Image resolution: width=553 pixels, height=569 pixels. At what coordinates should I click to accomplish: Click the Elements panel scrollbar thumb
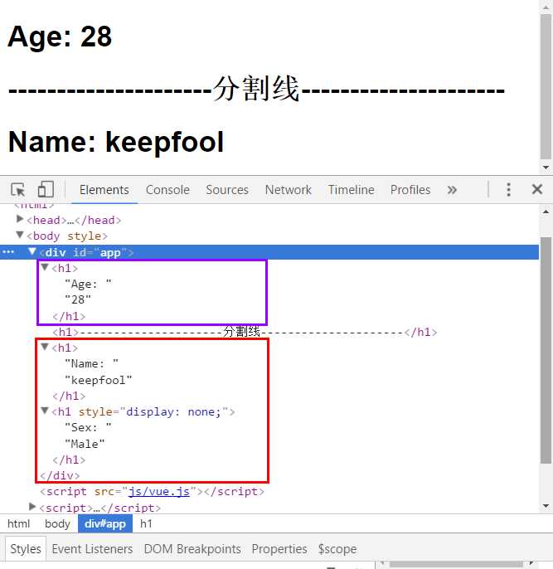click(x=546, y=350)
